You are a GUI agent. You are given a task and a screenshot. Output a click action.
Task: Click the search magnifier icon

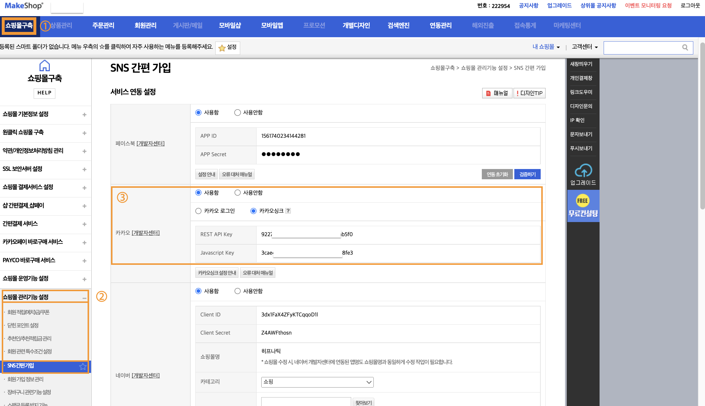(685, 47)
